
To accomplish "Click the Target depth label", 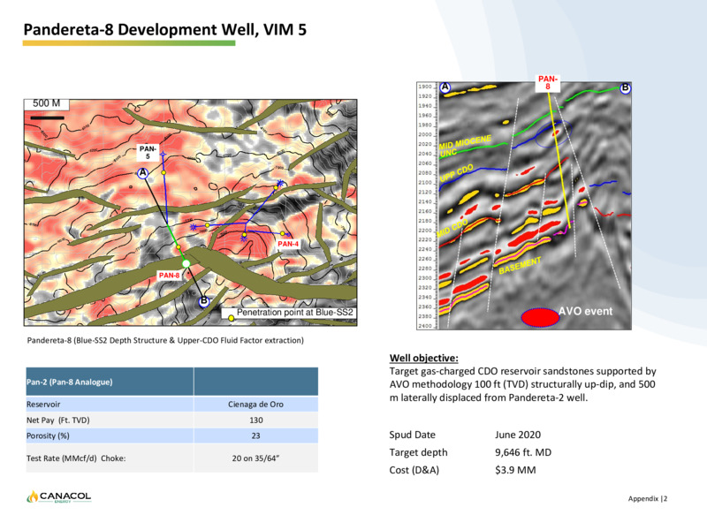I will click(418, 452).
